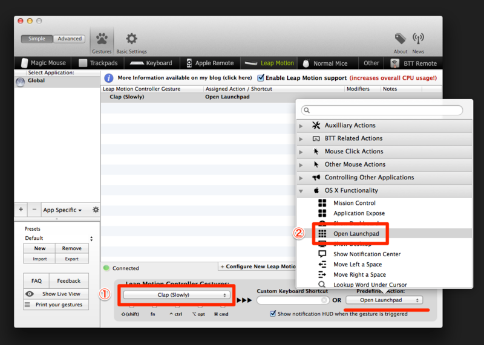Switch to the Other tab
The height and width of the screenshot is (345, 484).
pyautogui.click(x=371, y=63)
